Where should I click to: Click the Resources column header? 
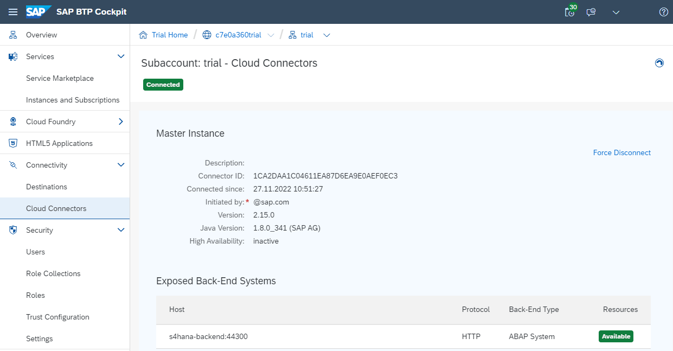pos(620,309)
